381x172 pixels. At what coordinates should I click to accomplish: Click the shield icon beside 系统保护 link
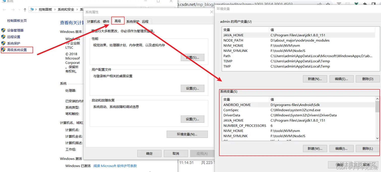coord(3,43)
